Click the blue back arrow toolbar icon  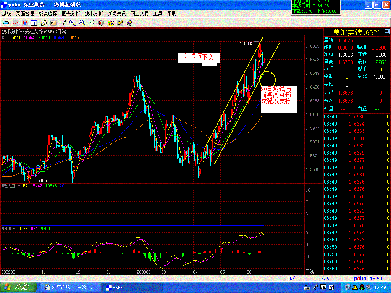[x=5, y=23]
